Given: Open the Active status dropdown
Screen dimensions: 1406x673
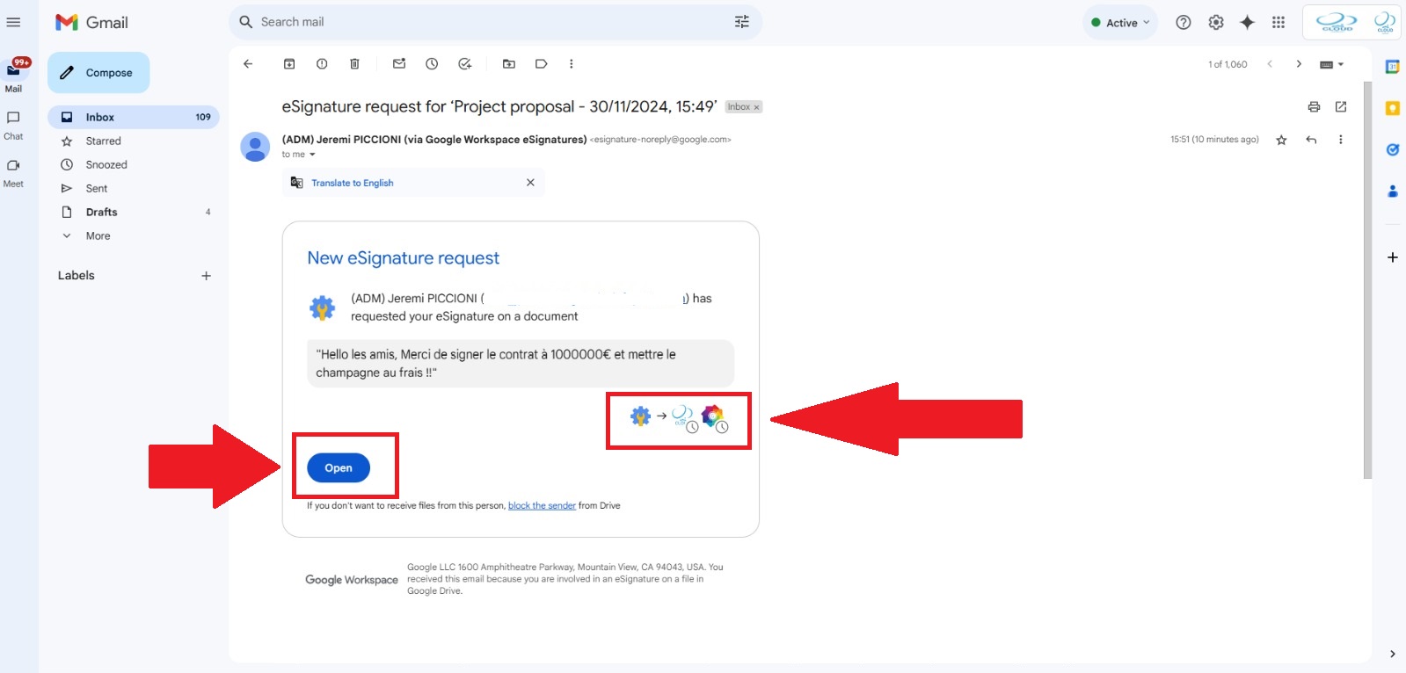Looking at the screenshot, I should [1120, 23].
